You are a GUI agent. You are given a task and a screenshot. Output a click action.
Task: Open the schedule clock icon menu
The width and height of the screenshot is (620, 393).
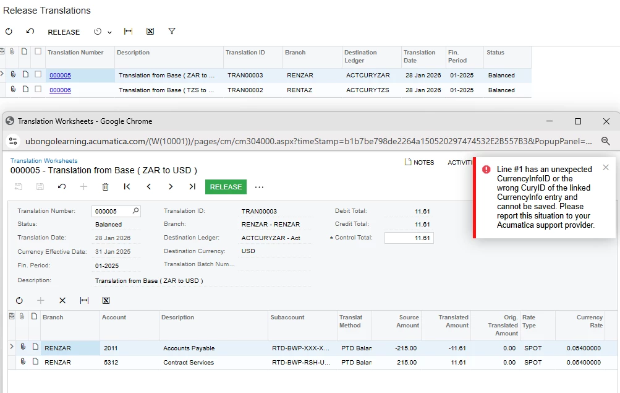click(x=98, y=32)
